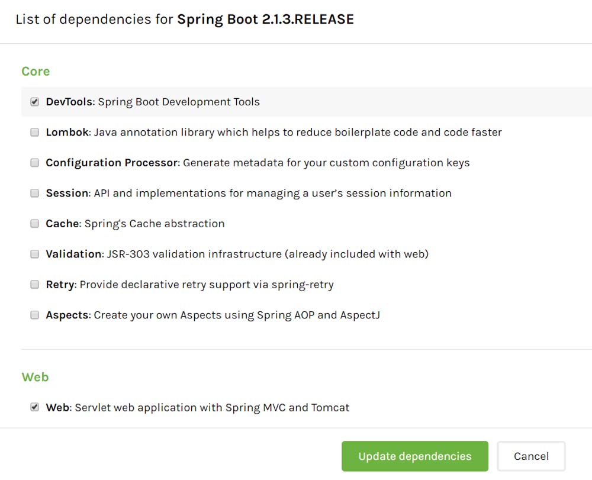592x480 pixels.
Task: Select the Validation checkbox
Action: (35, 254)
